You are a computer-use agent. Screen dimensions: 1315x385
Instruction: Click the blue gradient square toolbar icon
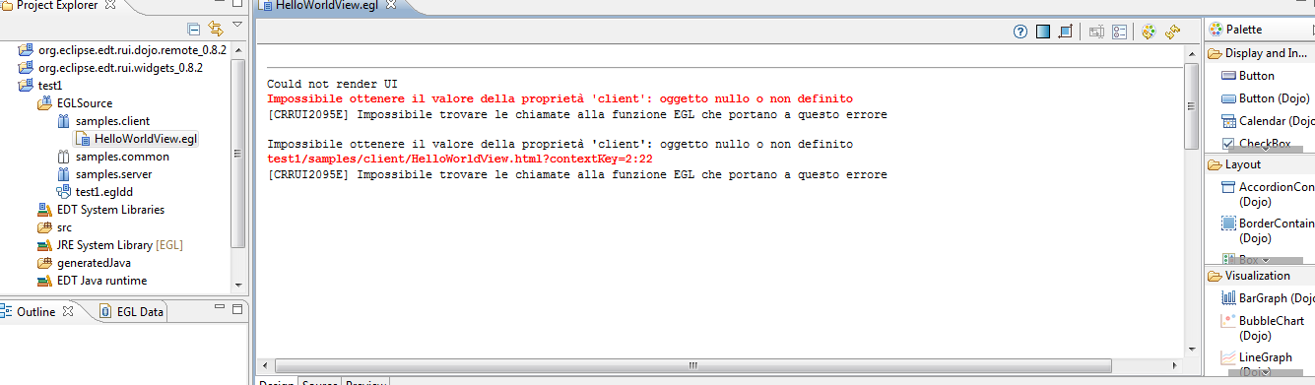[1043, 32]
